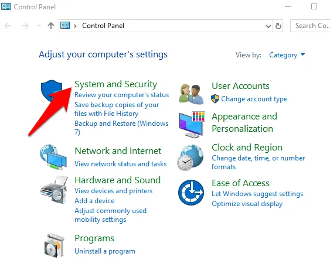Open Adjust commonly used mobility settings

coord(111,215)
